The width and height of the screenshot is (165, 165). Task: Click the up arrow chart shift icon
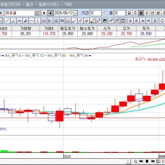130,21
